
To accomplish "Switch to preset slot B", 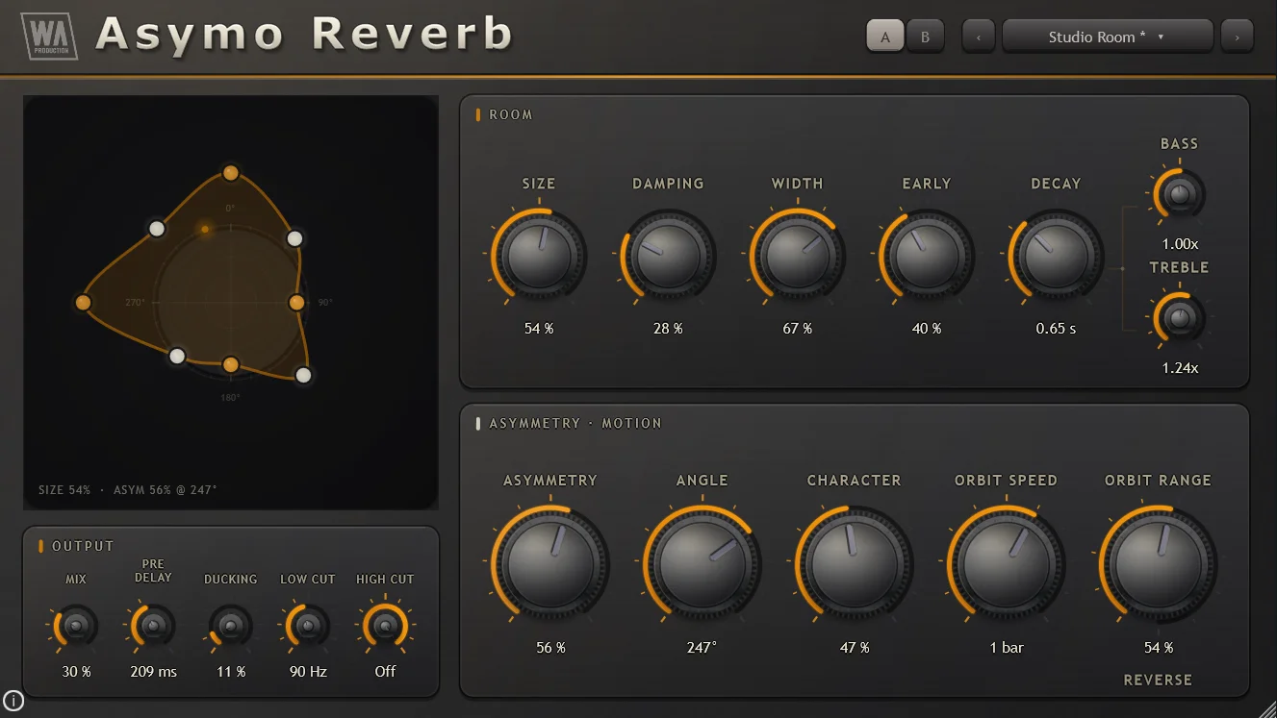I will (926, 37).
